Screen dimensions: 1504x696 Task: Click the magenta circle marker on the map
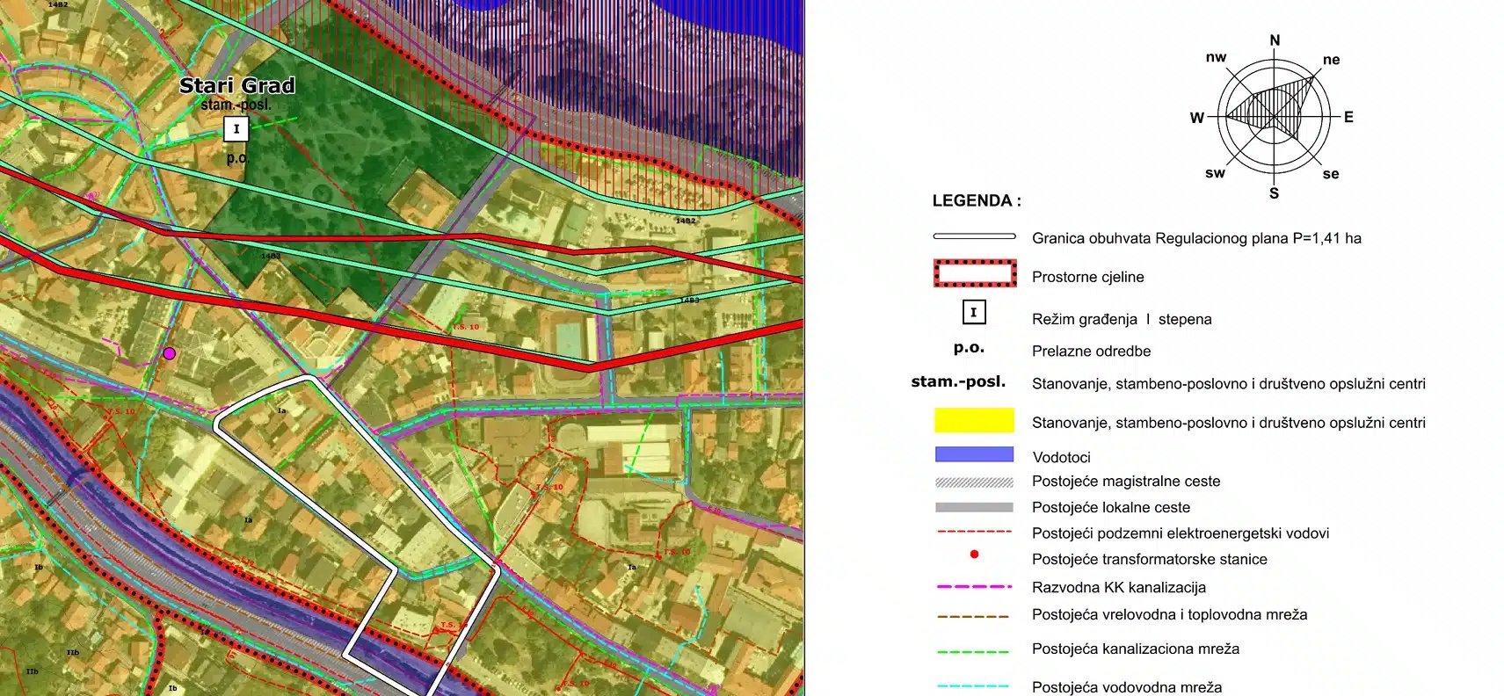pos(170,353)
